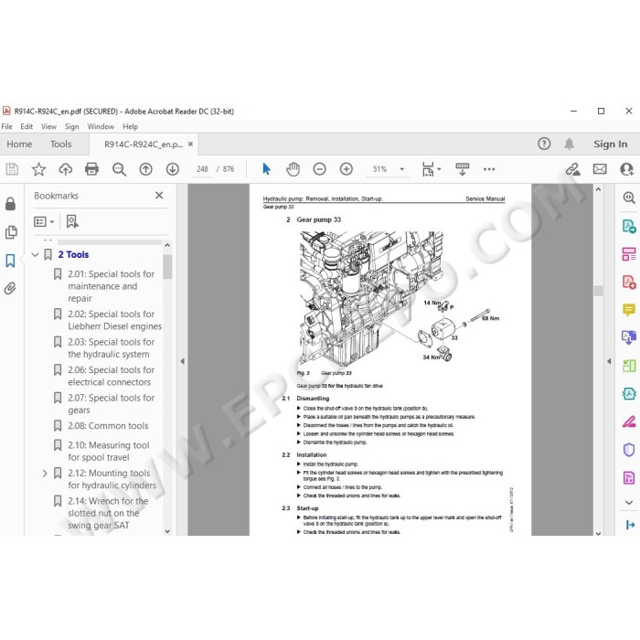Click the Save file icon

[x=12, y=169]
